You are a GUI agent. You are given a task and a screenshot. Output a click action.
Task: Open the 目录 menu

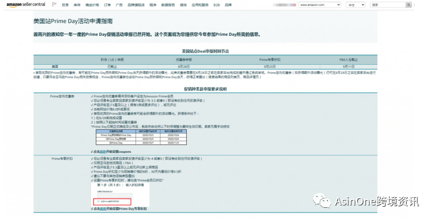click(x=65, y=5)
